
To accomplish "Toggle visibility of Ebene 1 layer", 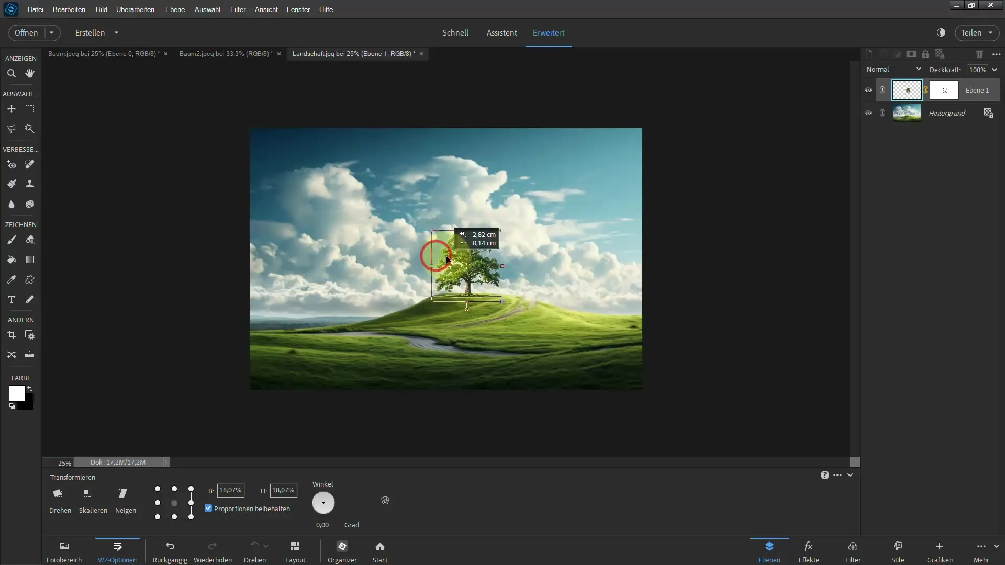I will 868,89.
